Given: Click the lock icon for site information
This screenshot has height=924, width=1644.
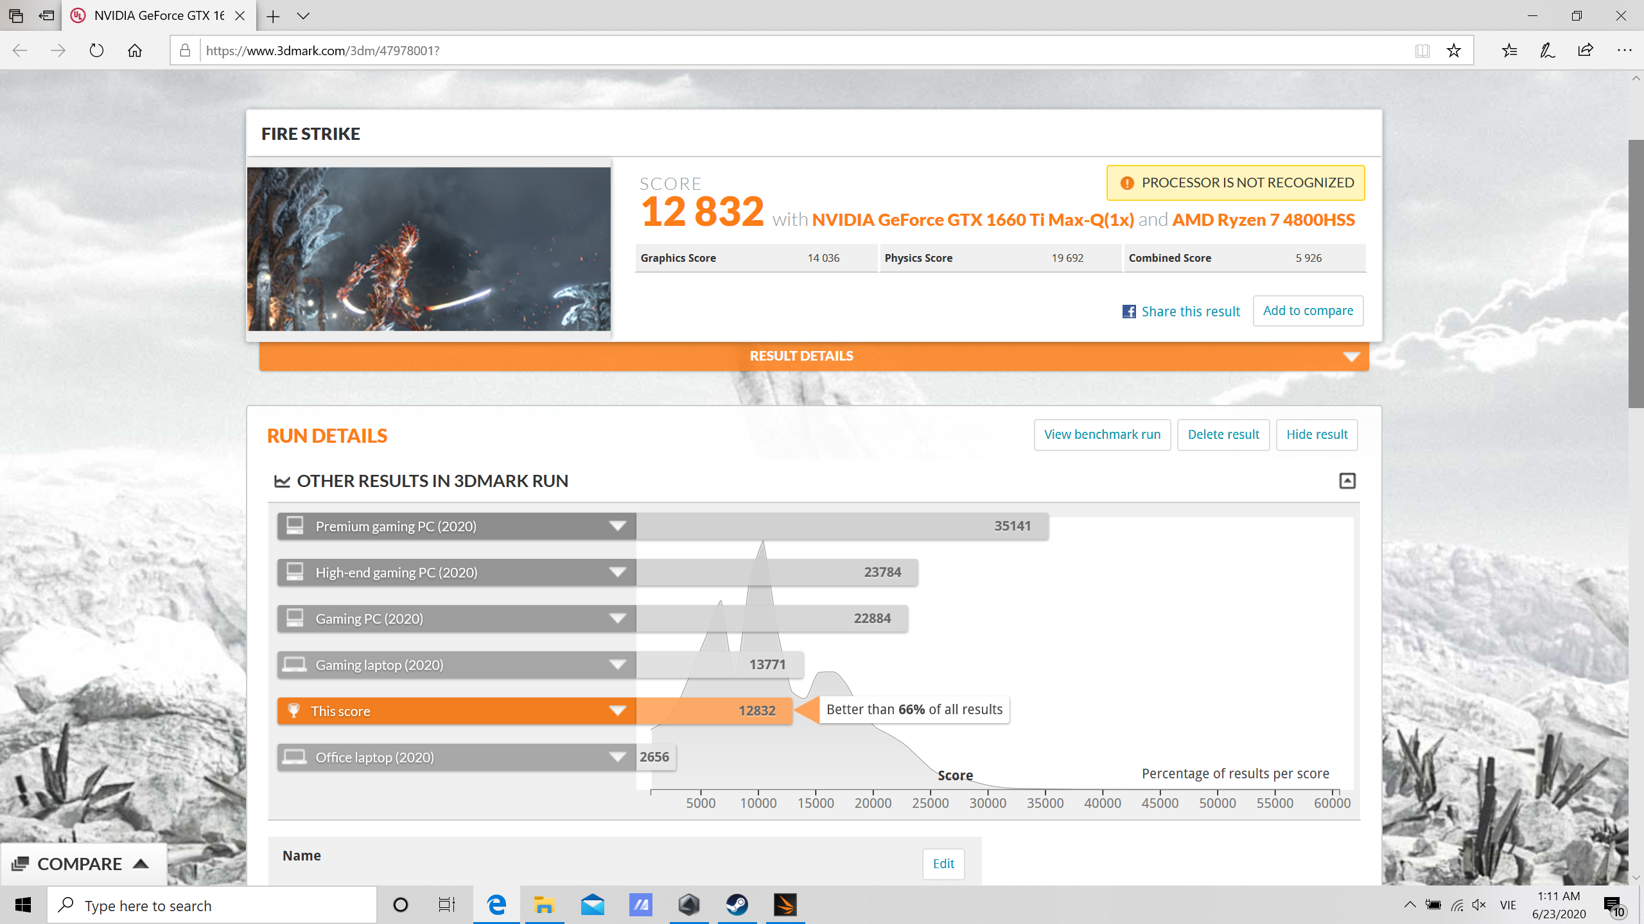Looking at the screenshot, I should point(185,51).
